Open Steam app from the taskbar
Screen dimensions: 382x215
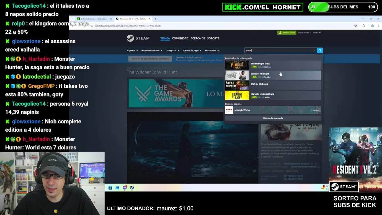pyautogui.click(x=132, y=188)
